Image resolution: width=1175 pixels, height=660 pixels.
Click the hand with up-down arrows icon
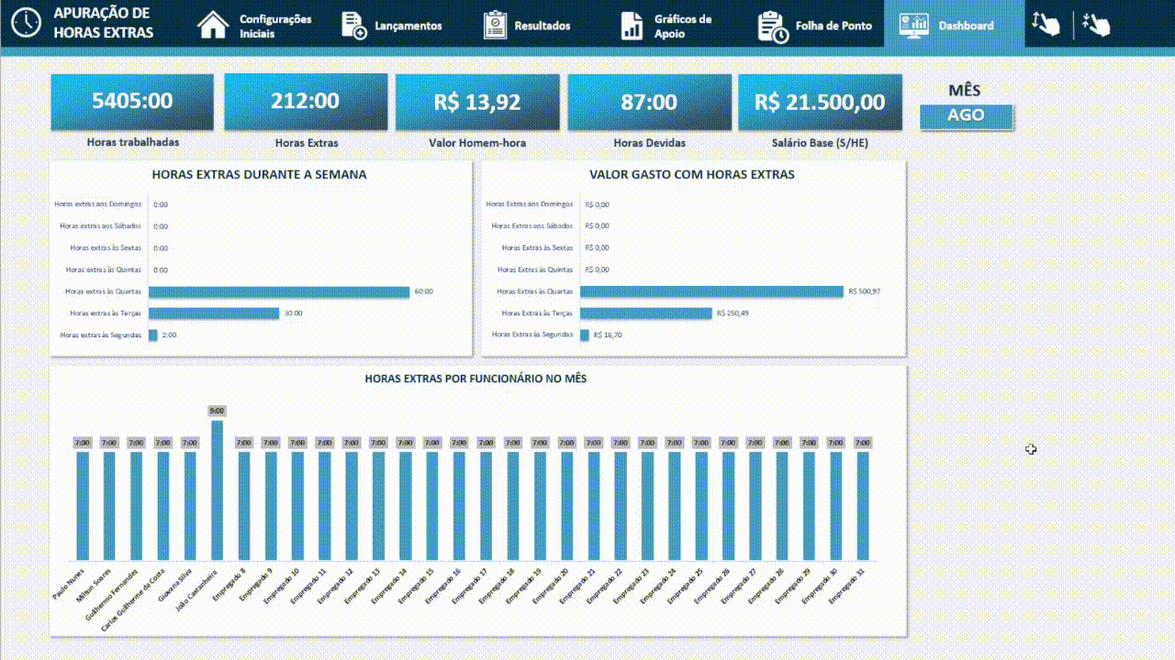[1046, 25]
